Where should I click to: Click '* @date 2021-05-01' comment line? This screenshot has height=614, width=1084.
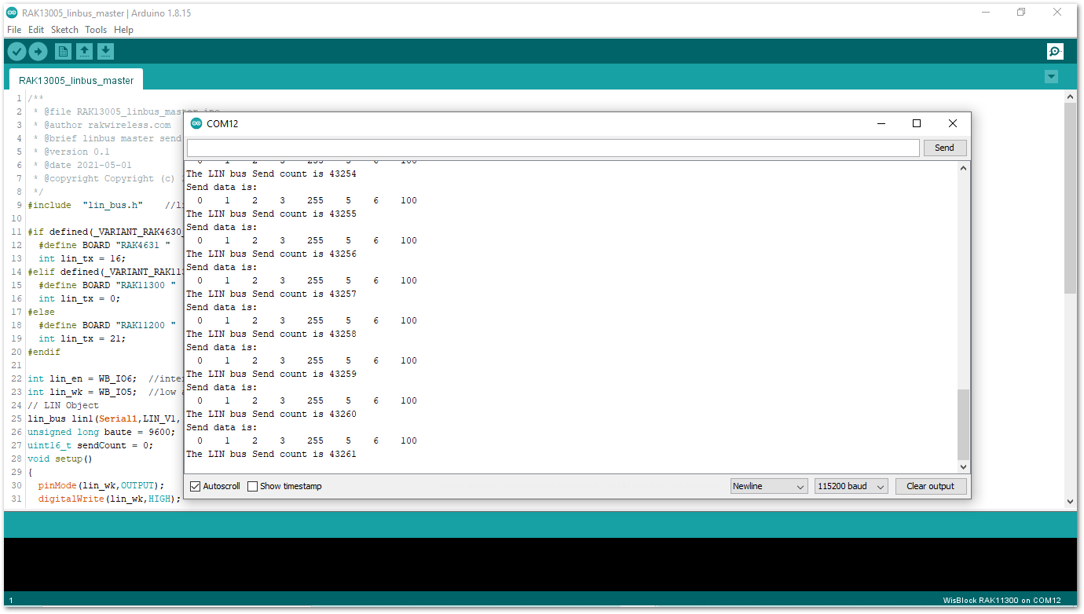(82, 165)
